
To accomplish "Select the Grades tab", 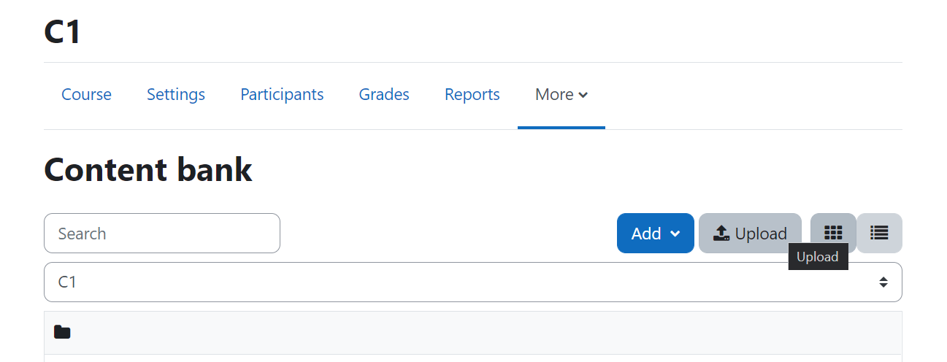I will (x=384, y=95).
